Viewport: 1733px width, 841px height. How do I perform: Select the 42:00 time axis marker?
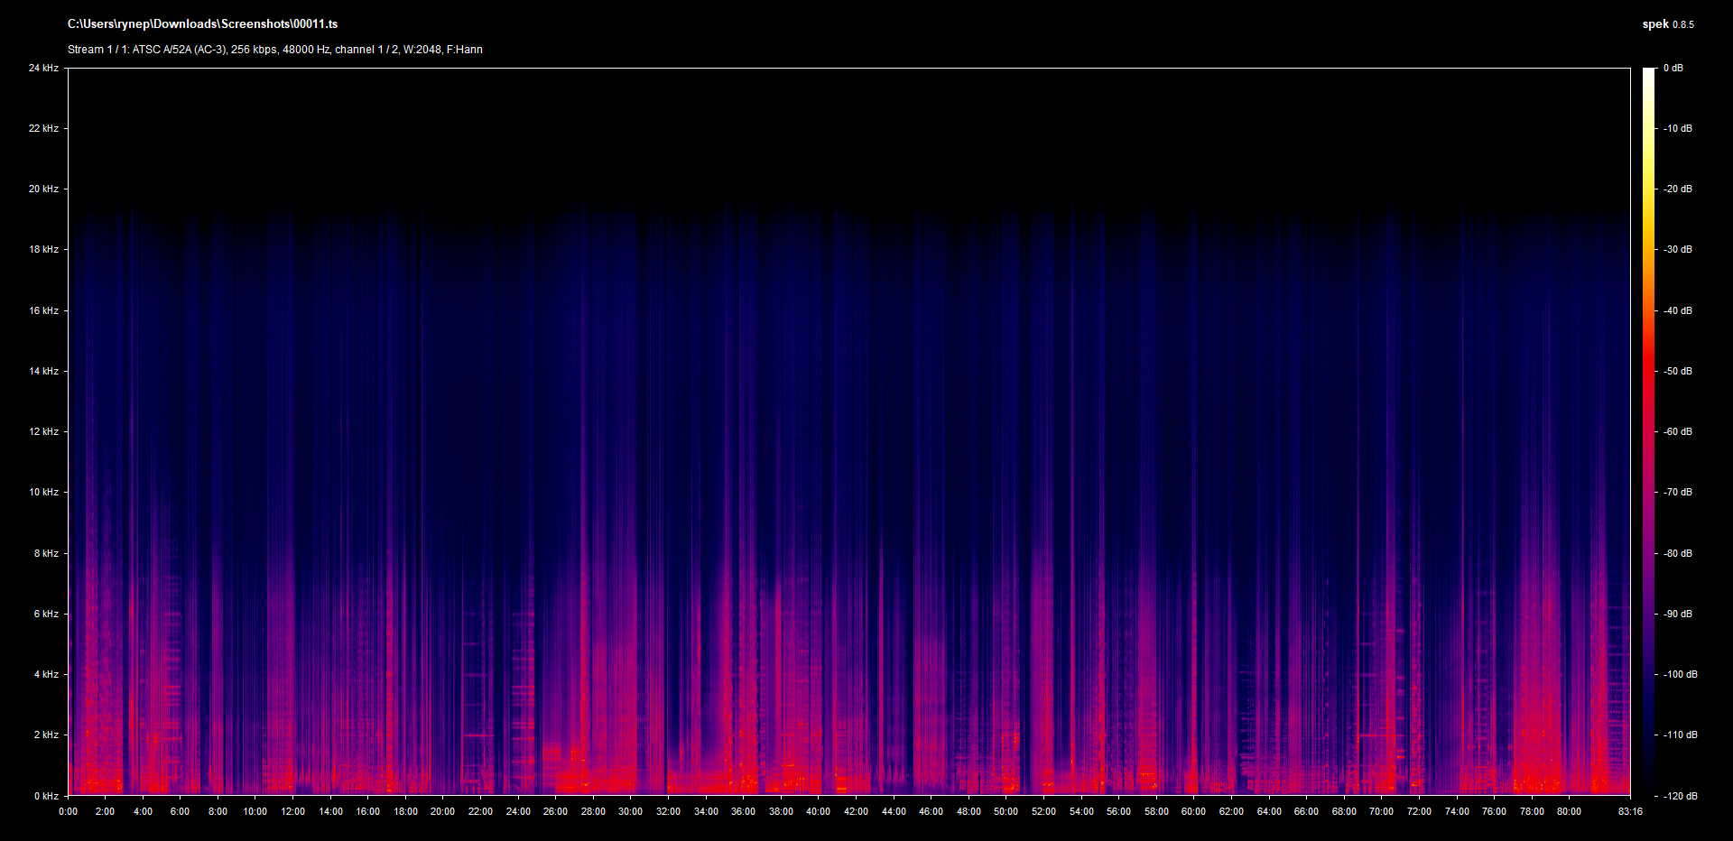(856, 812)
